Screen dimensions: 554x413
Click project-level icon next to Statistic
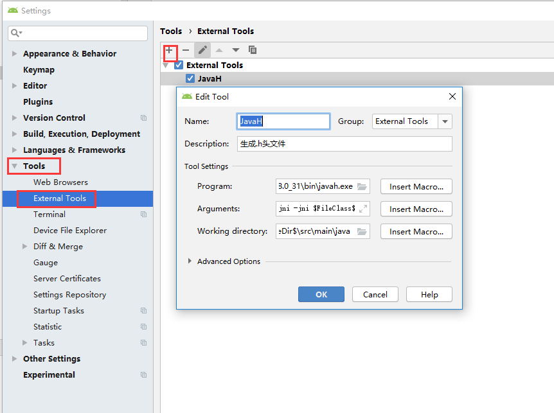click(143, 326)
